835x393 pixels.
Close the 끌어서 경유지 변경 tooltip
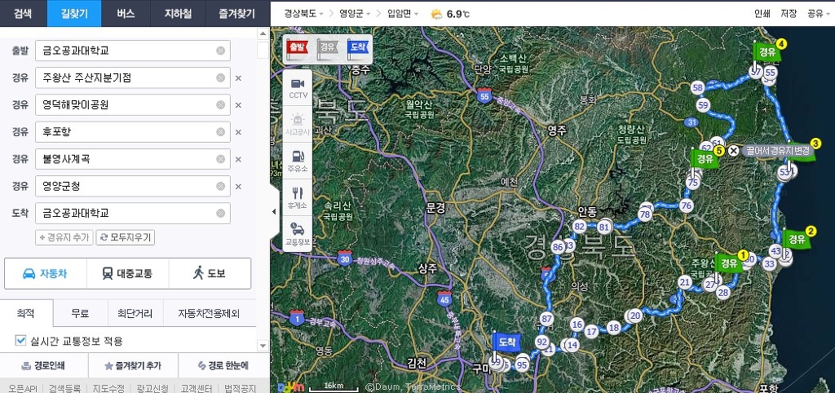click(x=733, y=151)
